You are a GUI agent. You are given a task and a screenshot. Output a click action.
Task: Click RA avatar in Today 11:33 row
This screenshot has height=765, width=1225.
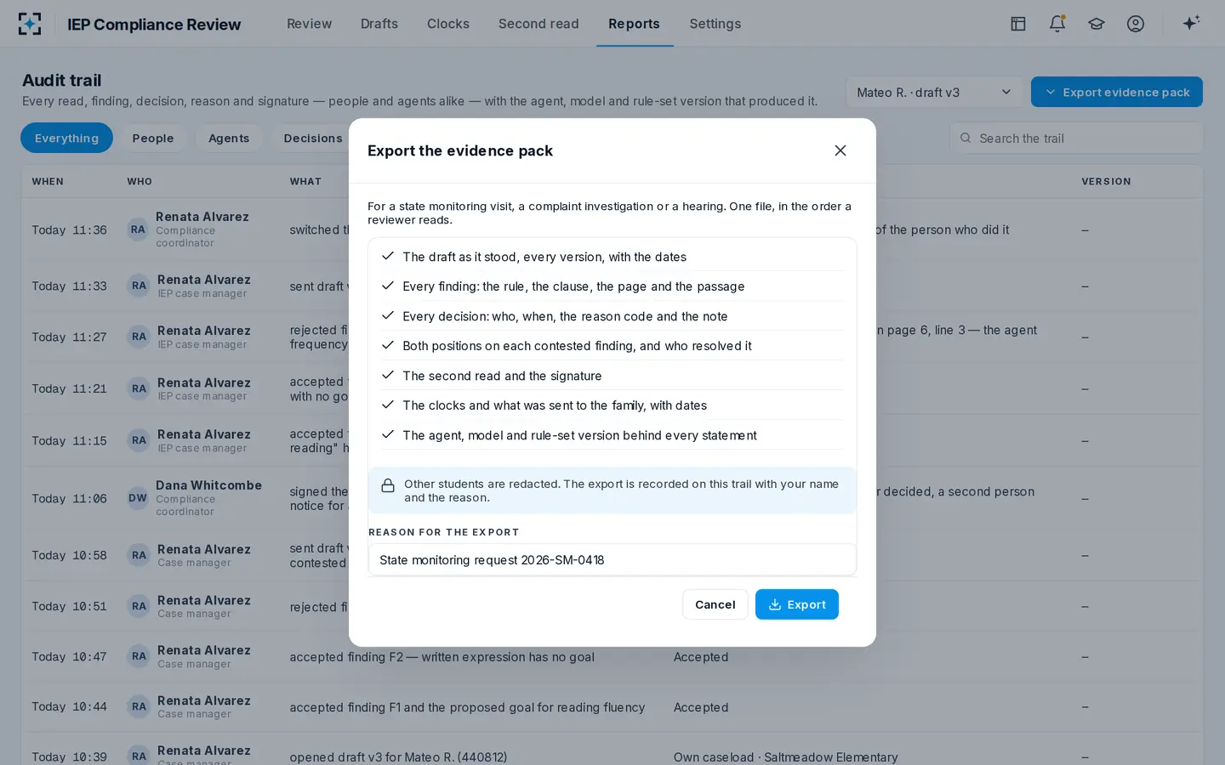(140, 286)
